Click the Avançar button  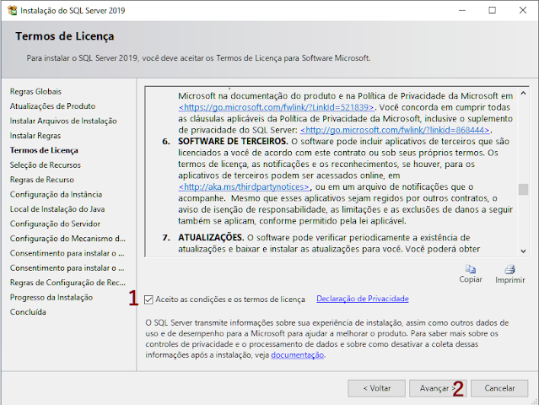pyautogui.click(x=438, y=388)
